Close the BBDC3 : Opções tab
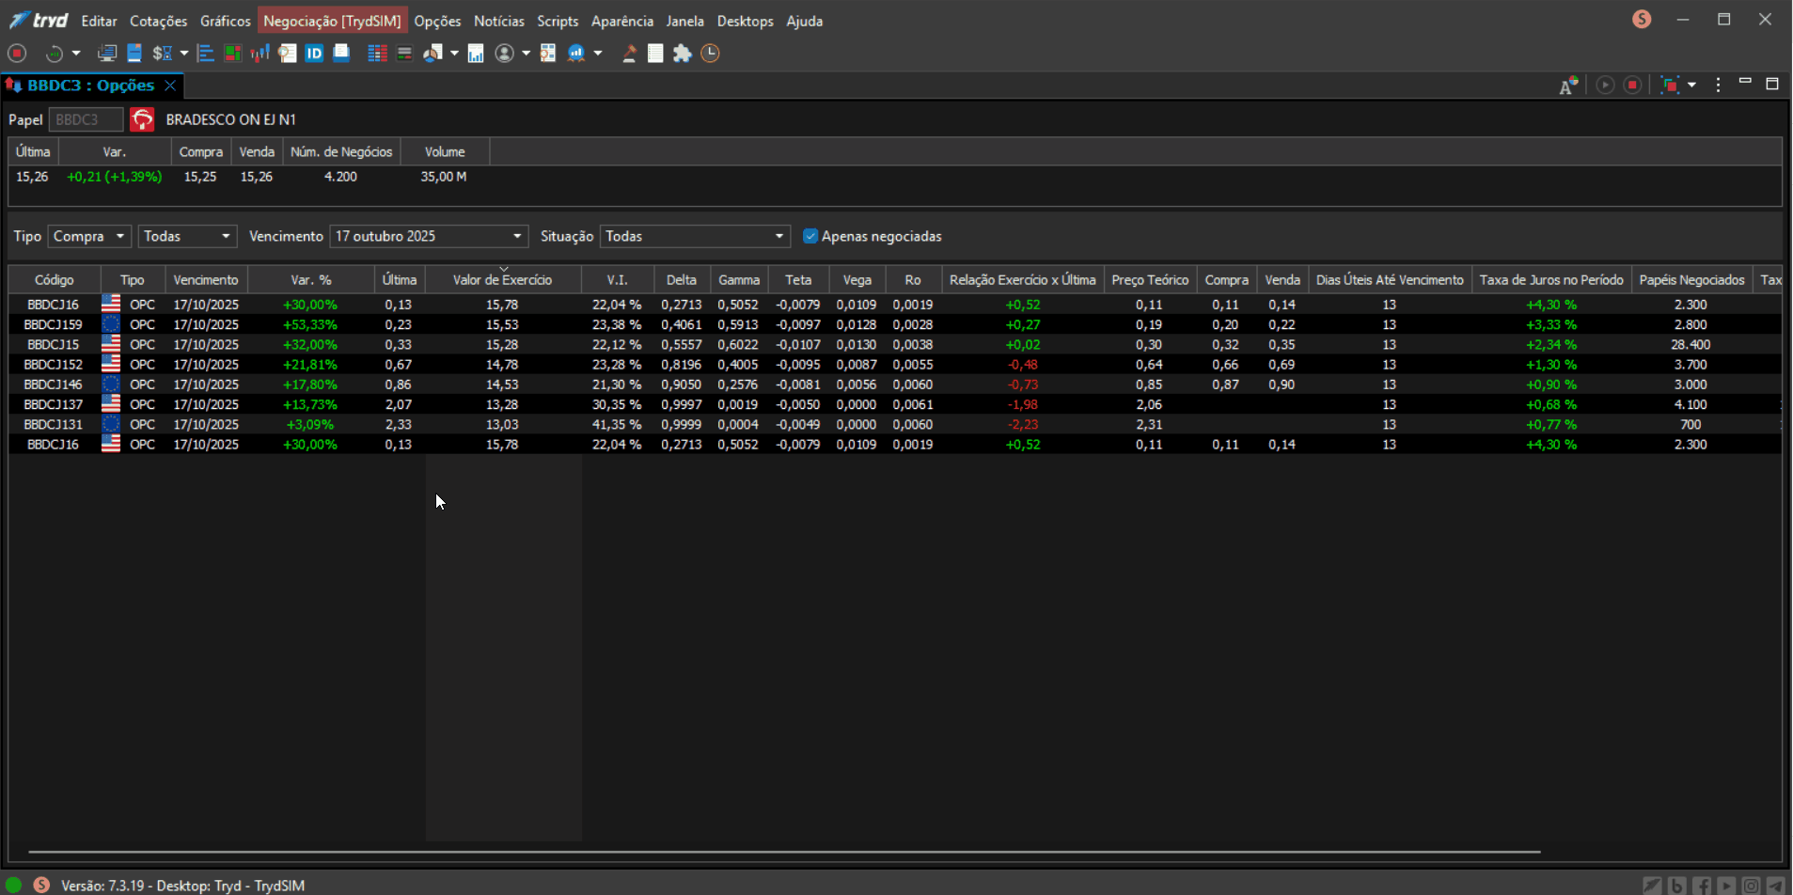The width and height of the screenshot is (1793, 895). coord(170,86)
